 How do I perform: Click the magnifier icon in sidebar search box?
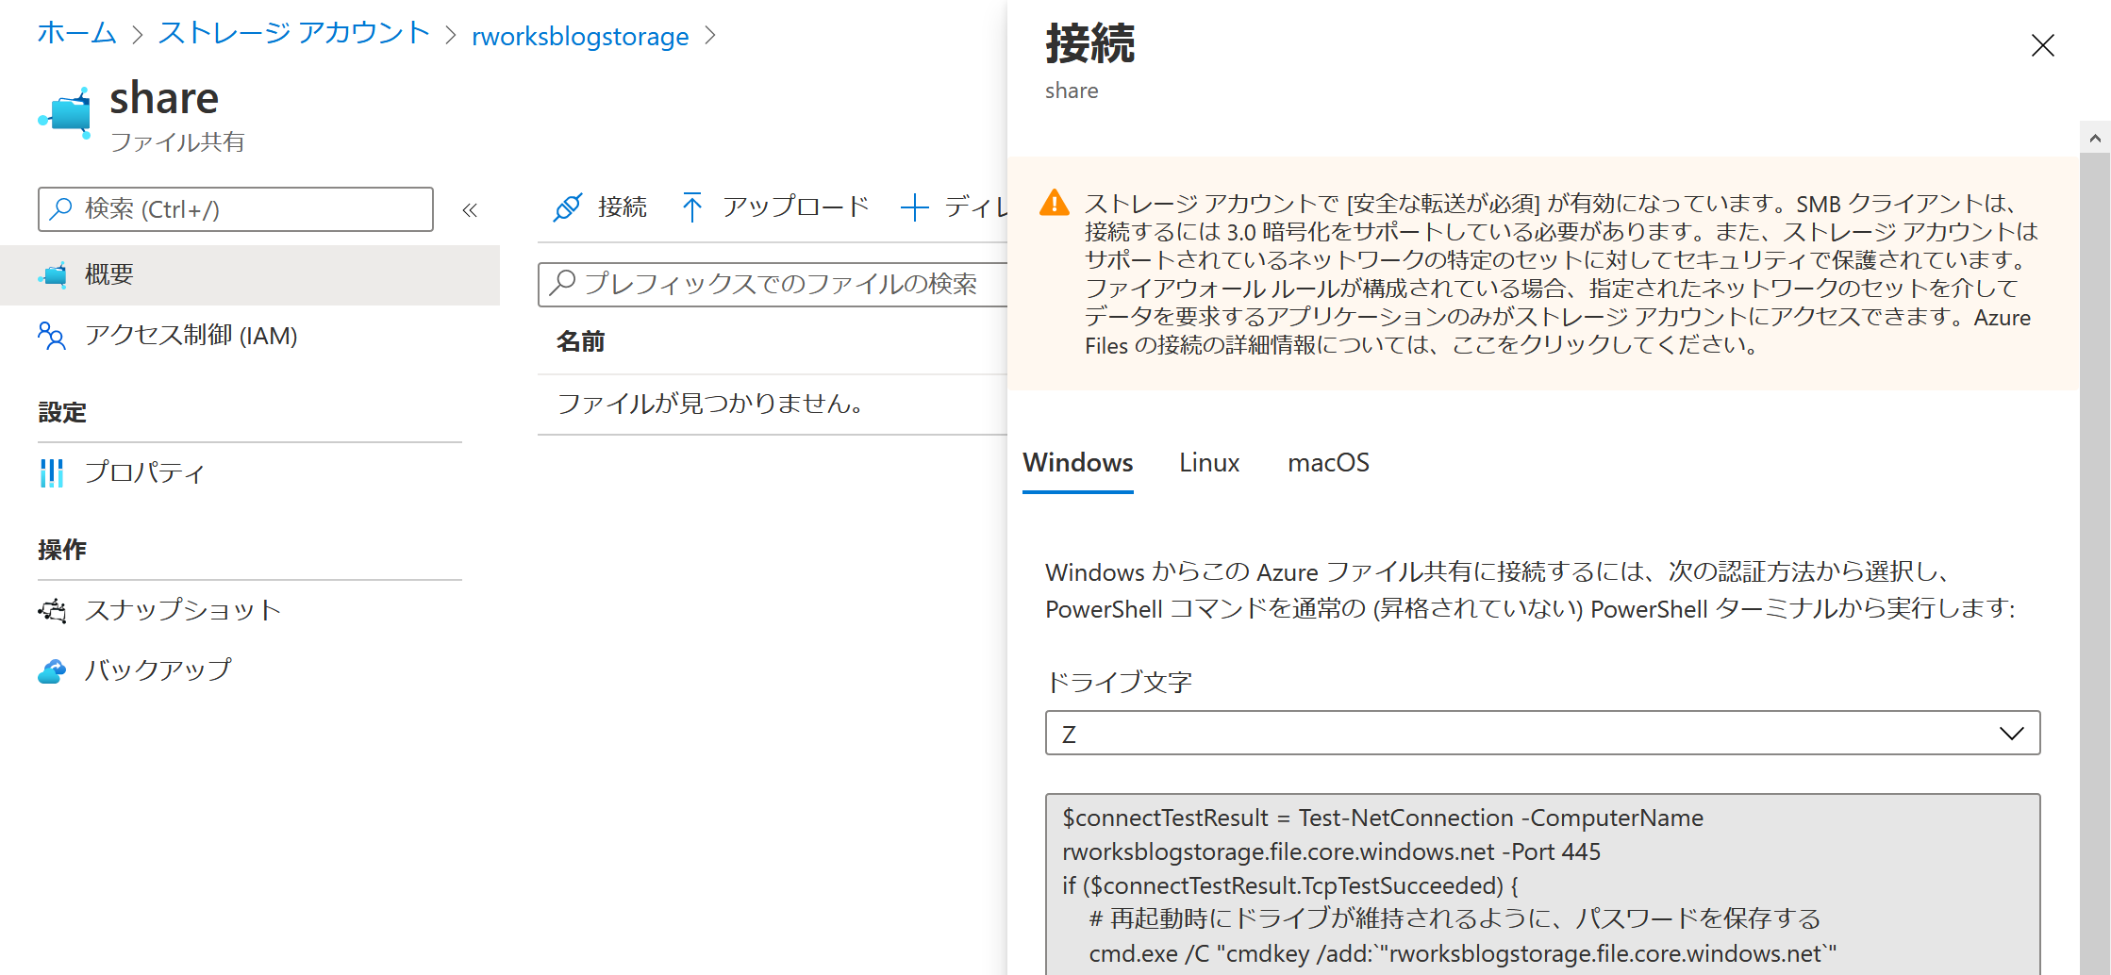(x=61, y=208)
